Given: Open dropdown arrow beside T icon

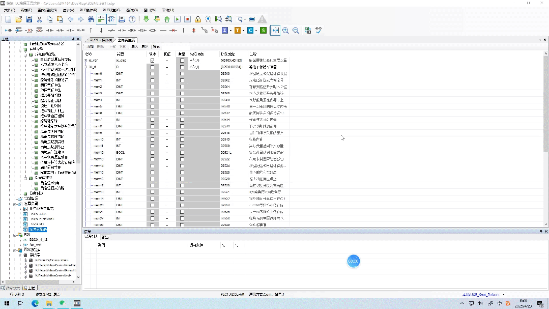Looking at the screenshot, I should 243,31.
